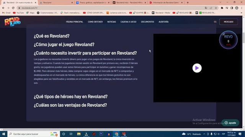Image resolution: width=245 pixels, height=137 pixels.
Task: Open the clock and date flyout
Action: click(x=231, y=134)
